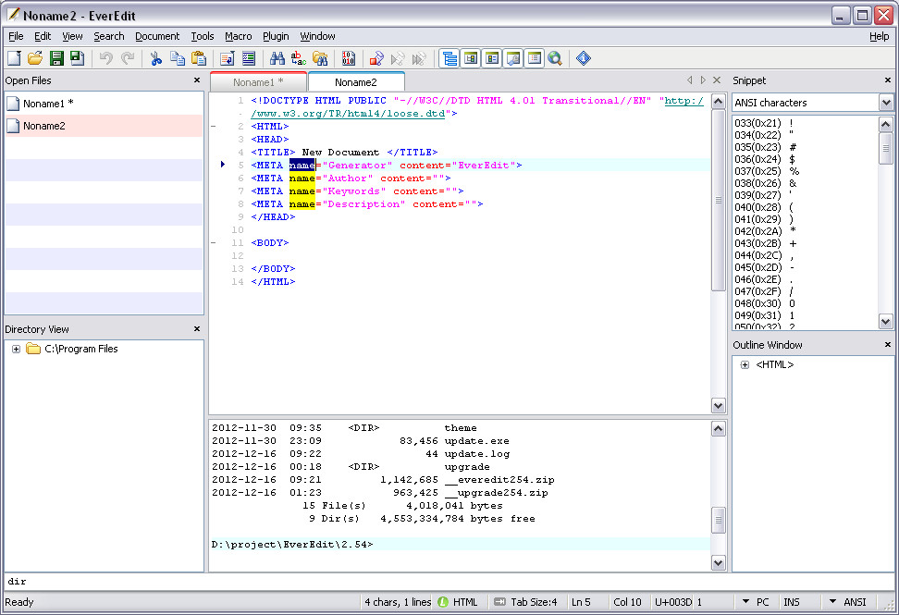Toggle the Open Files panel toolbar button
This screenshot has width=899, height=615.
[450, 59]
